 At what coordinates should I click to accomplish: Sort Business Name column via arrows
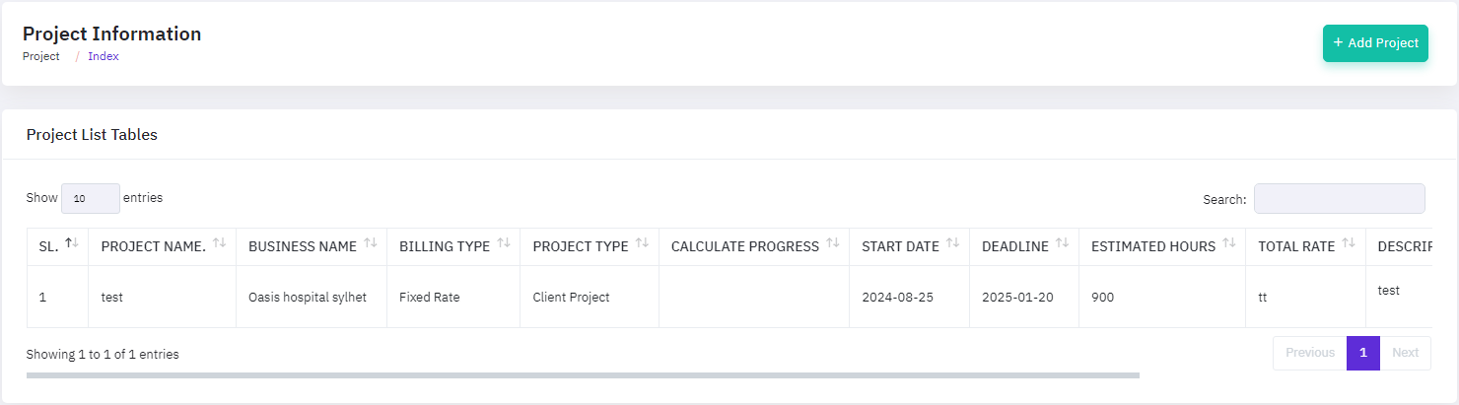pos(370,243)
